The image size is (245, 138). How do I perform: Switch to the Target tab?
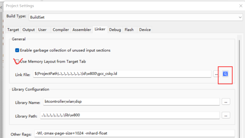(13, 30)
